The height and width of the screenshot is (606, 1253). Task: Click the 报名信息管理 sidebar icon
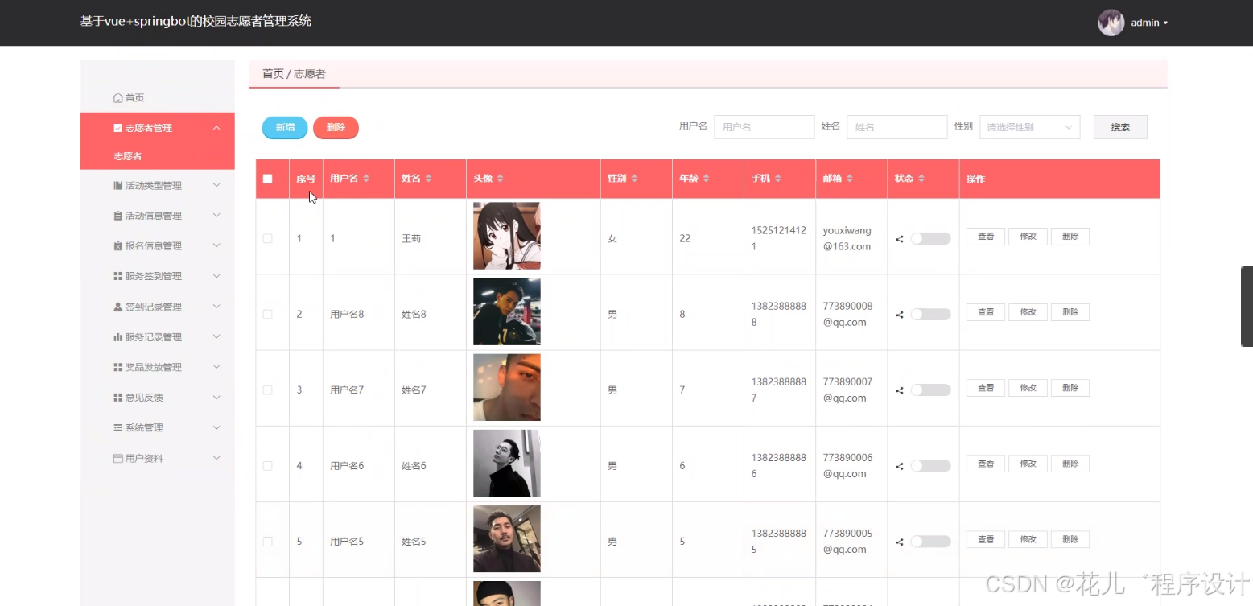click(118, 246)
